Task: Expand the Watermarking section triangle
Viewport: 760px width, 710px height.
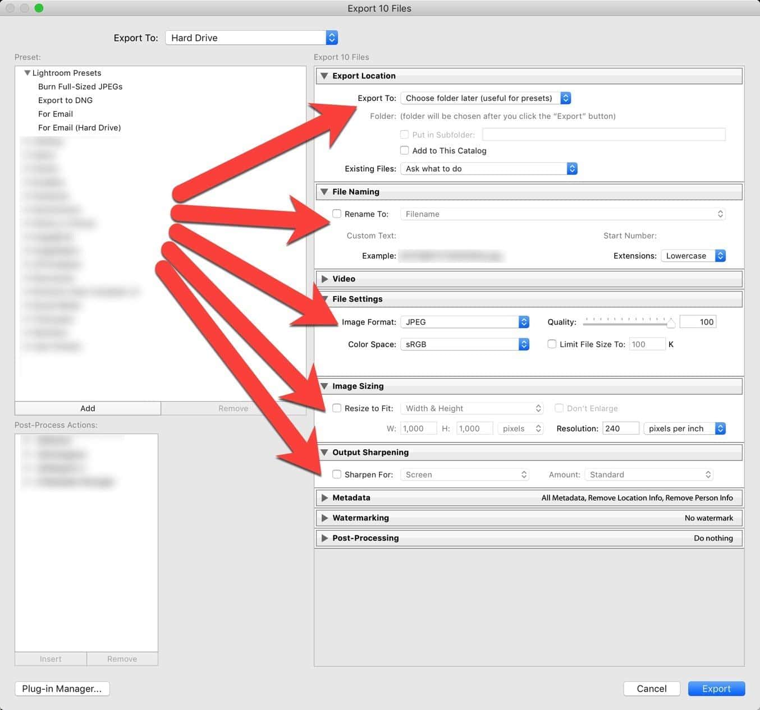Action: [324, 518]
